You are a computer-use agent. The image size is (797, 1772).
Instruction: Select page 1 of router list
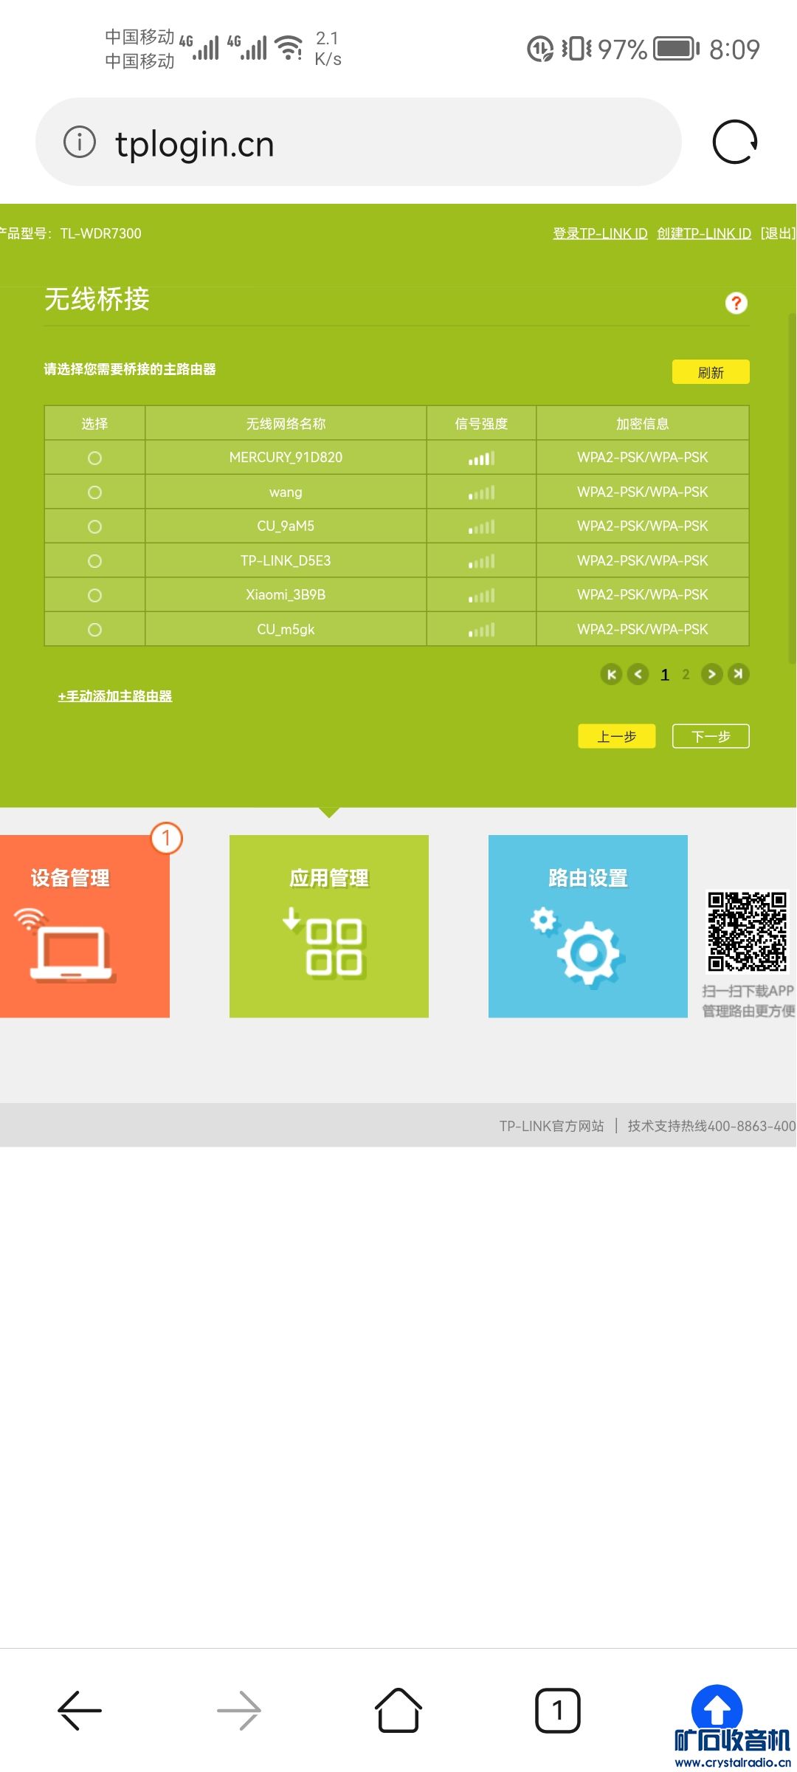click(665, 674)
